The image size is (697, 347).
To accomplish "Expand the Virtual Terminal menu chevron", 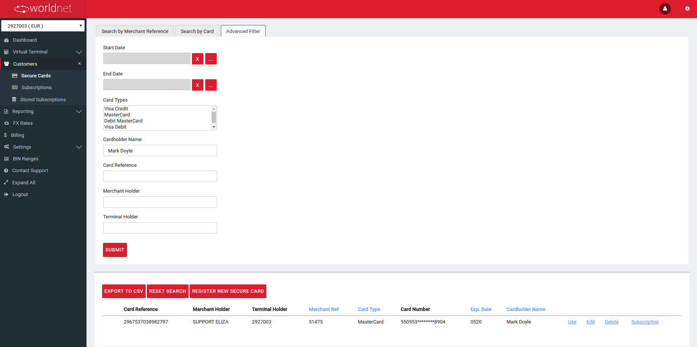I will tap(79, 52).
